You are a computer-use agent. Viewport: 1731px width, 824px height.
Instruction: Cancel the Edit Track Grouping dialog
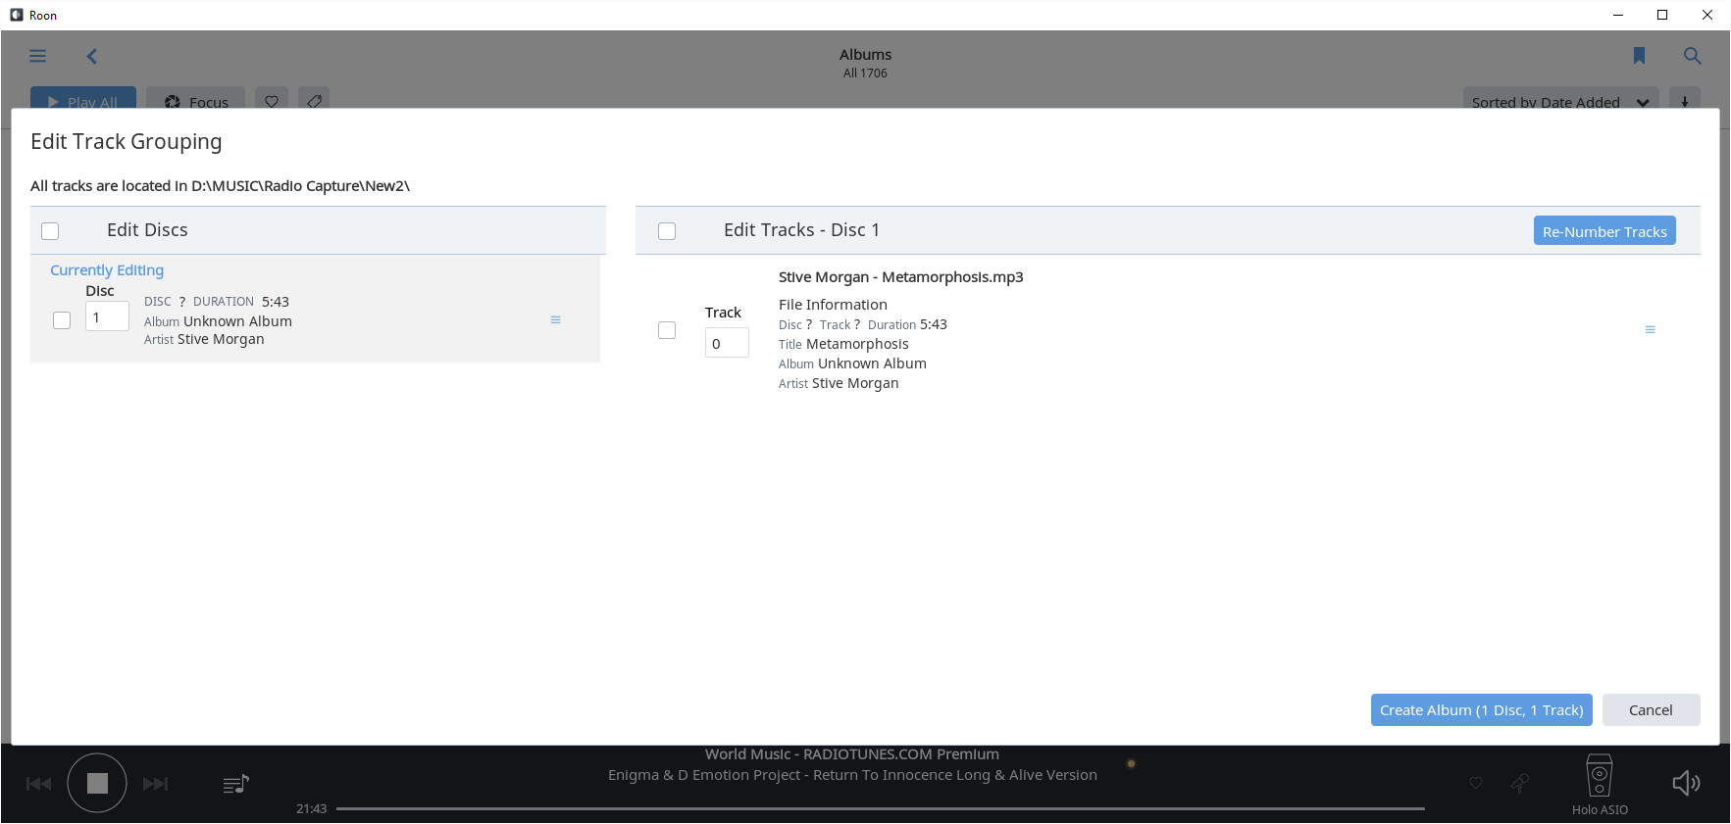pyautogui.click(x=1651, y=710)
